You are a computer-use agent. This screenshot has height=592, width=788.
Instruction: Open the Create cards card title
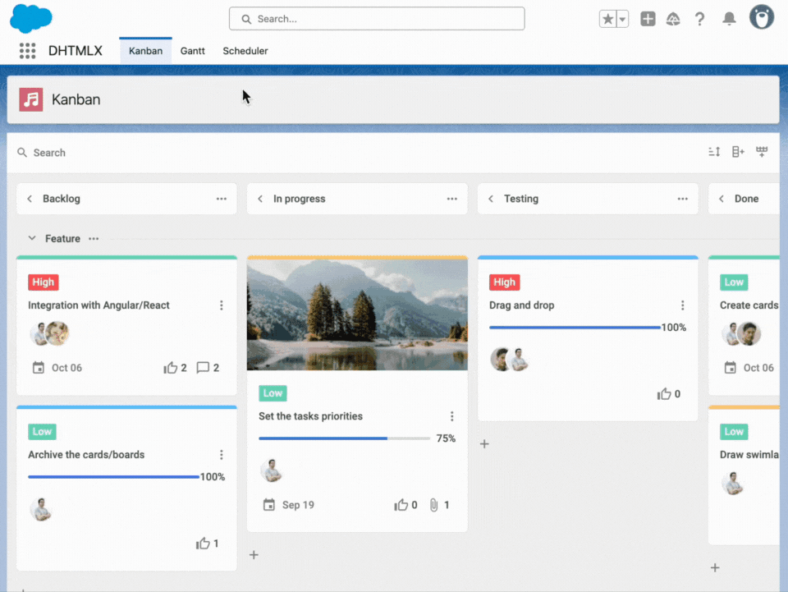[749, 305]
